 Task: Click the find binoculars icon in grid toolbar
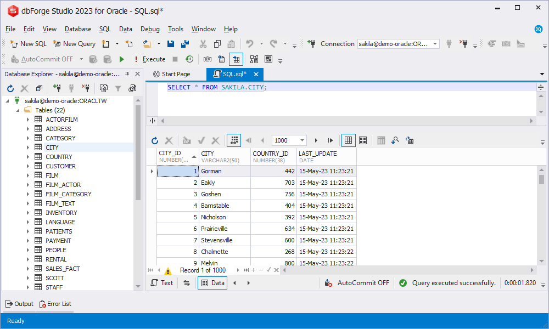[x=395, y=140]
